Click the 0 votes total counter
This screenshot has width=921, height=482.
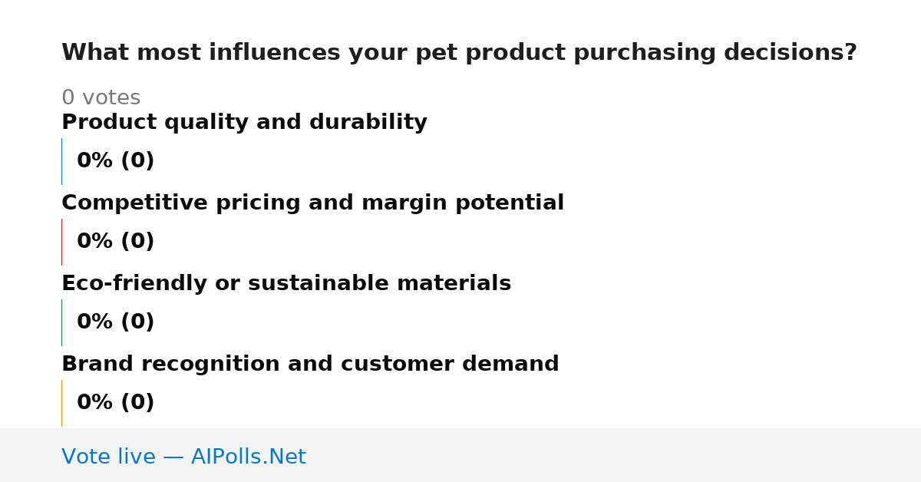[x=101, y=98]
